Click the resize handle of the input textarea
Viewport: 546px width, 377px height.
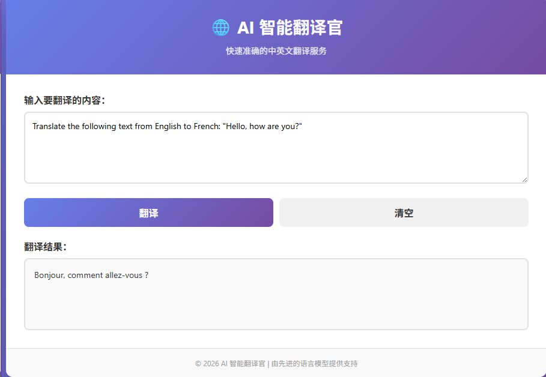coord(524,179)
